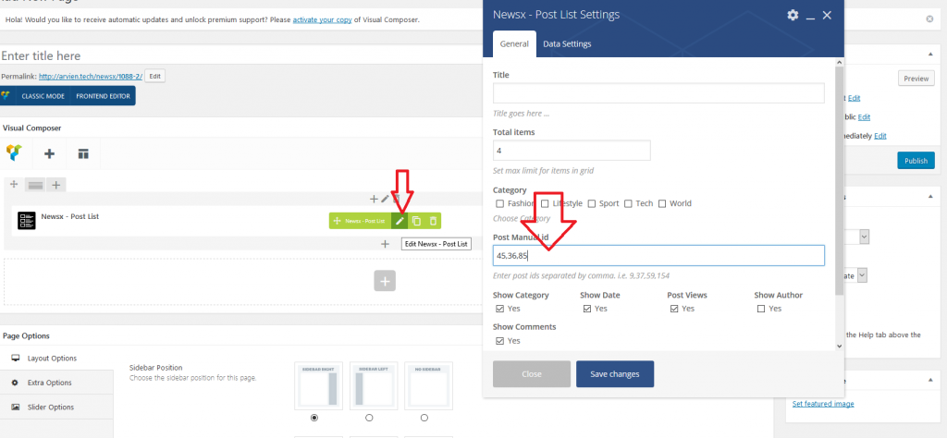Duplicate the Newsx - Post List element
Viewport: 947px width, 438px height.
click(416, 221)
